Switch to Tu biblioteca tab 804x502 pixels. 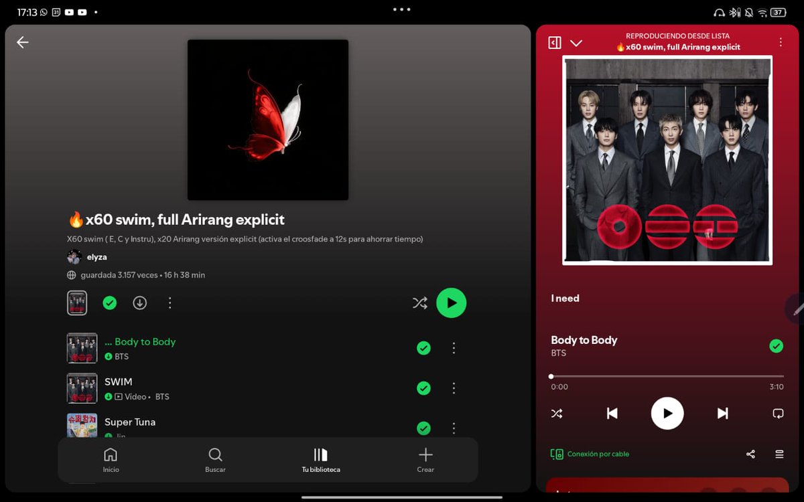coord(321,460)
